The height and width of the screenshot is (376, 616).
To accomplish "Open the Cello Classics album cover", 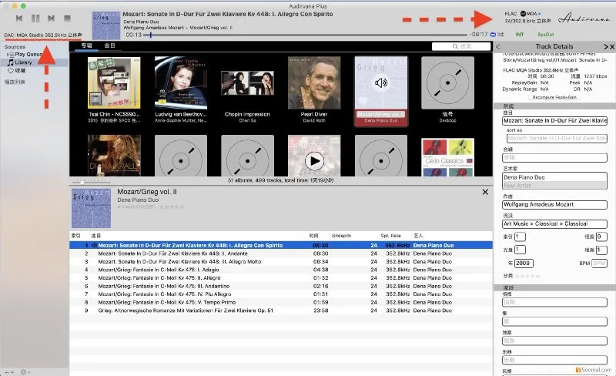I will (447, 156).
